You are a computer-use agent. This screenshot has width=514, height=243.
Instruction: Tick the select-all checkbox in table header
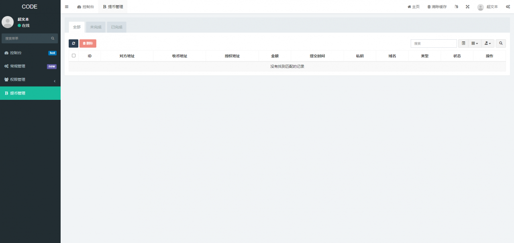(x=73, y=56)
